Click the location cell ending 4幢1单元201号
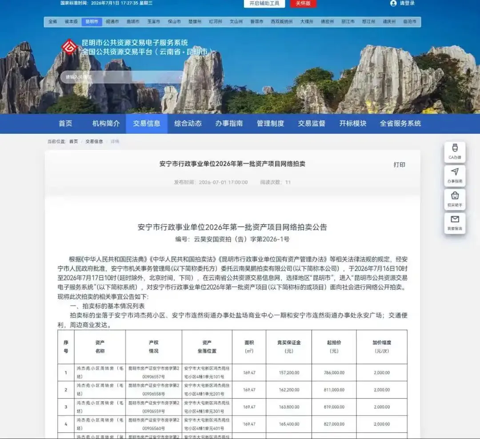Screen dimensions: 480x439 point(207,390)
